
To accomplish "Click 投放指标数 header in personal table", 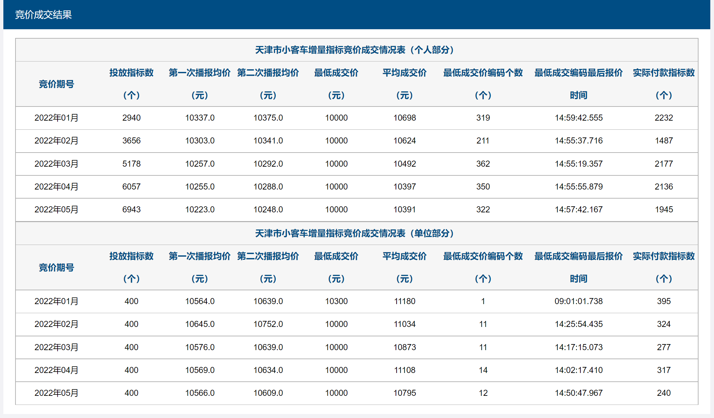I will (x=131, y=73).
